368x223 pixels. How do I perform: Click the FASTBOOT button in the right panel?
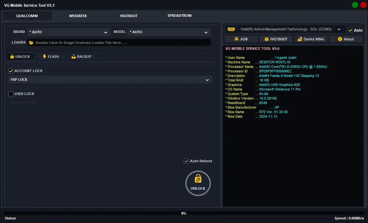point(276,39)
